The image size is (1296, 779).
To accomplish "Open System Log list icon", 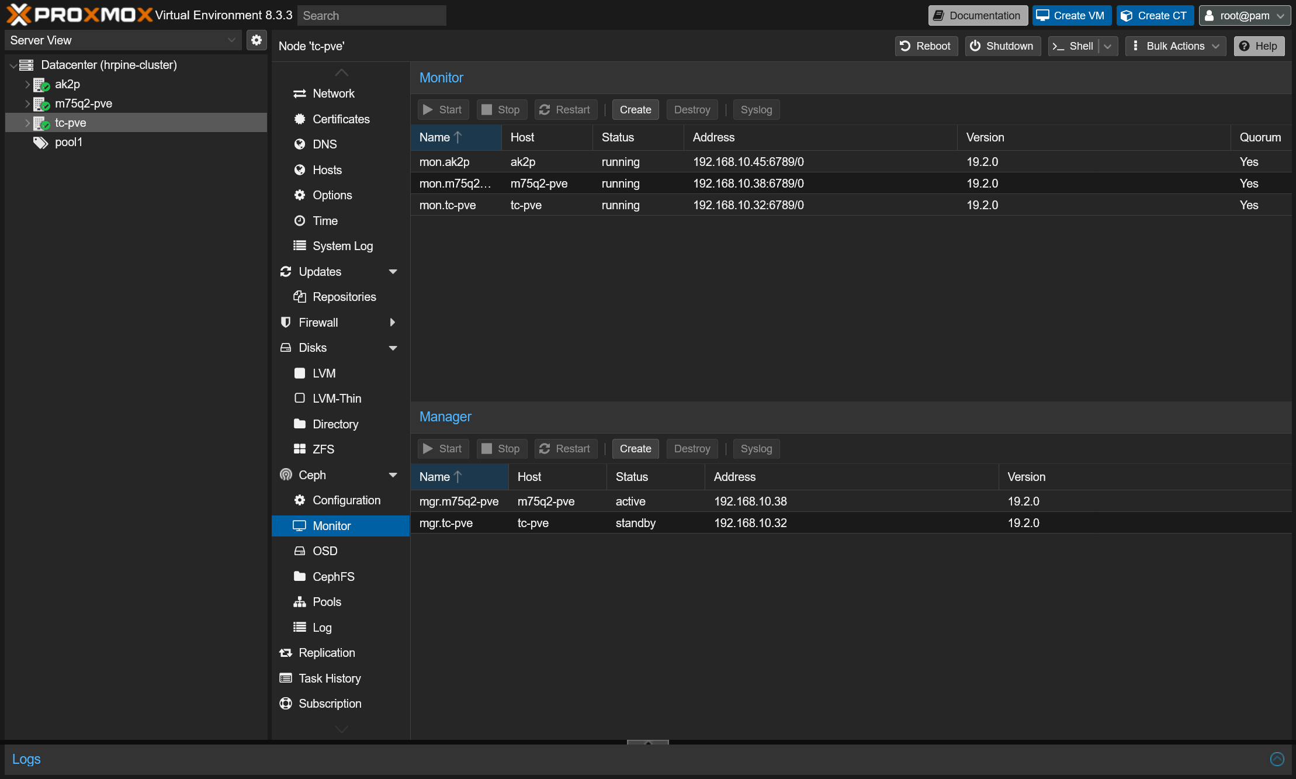I will [300, 246].
